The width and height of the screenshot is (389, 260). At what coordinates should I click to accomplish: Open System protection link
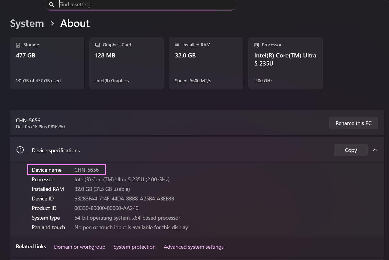click(134, 247)
